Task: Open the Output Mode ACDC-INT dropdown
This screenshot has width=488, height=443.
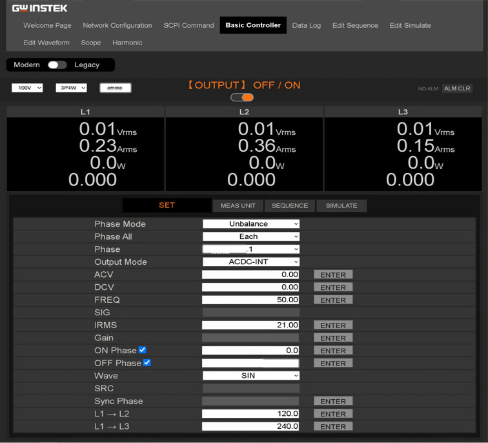Action: (251, 262)
